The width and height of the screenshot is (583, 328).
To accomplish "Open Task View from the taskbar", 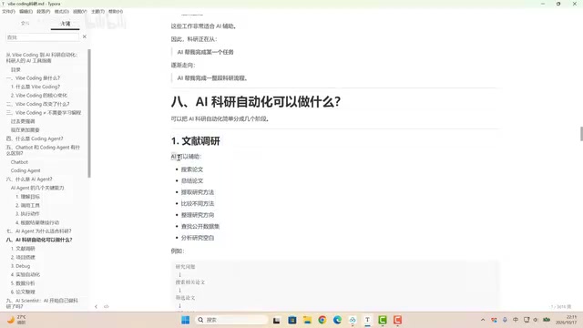I will click(276, 320).
